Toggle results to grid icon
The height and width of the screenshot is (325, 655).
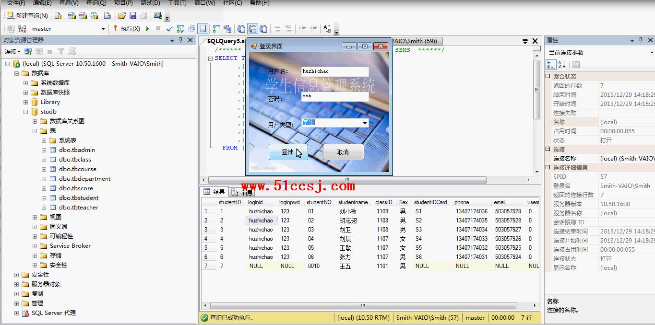point(252,29)
